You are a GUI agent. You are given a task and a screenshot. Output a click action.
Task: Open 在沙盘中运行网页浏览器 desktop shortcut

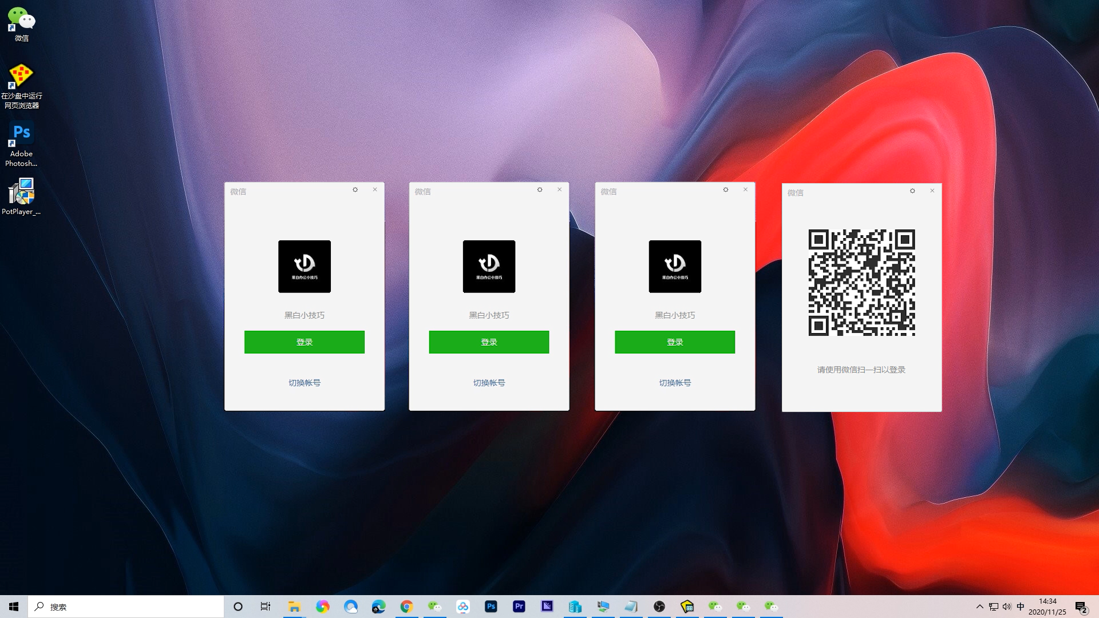pos(22,86)
